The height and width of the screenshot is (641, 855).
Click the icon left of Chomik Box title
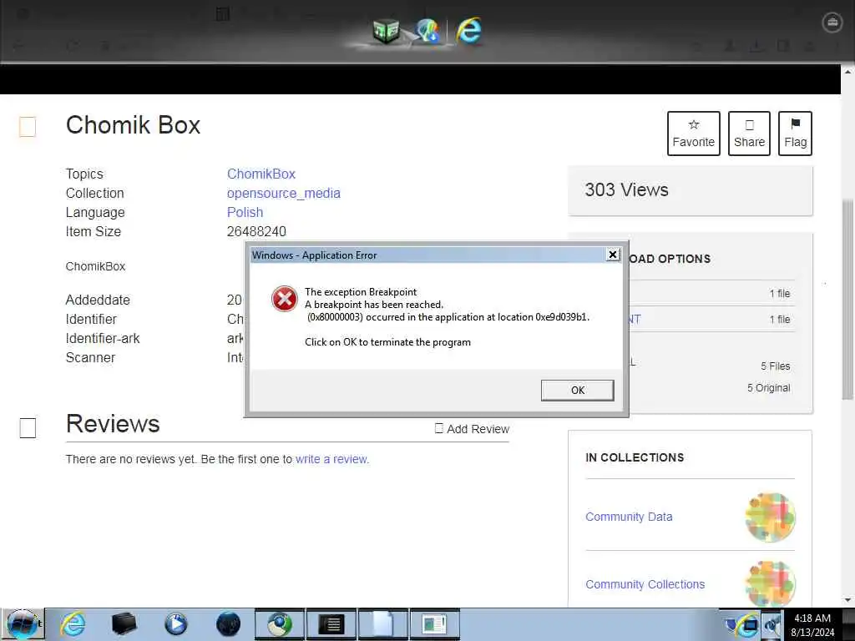28,127
